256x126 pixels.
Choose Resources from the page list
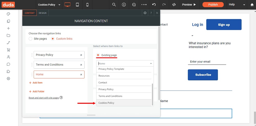124,76
